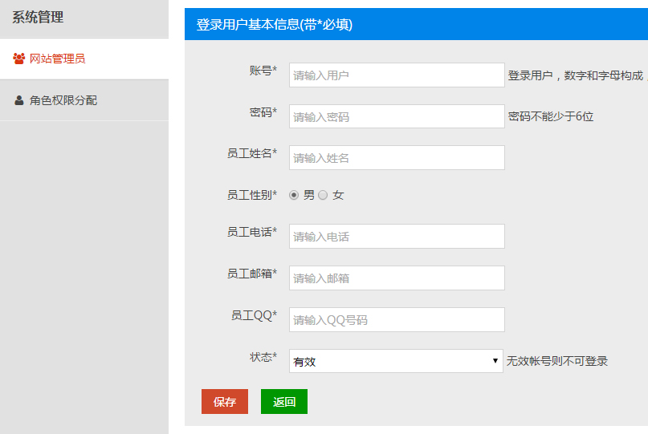Click the 密码不能少于6位 hint text

551,116
